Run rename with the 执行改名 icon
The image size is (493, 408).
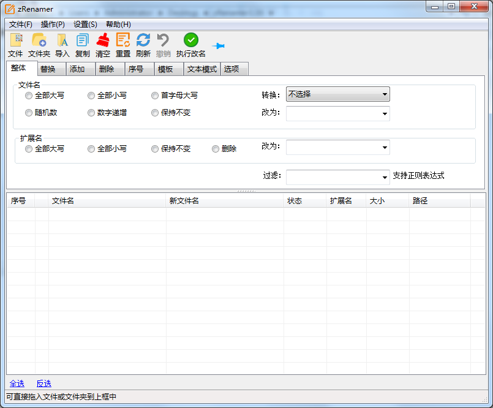click(x=191, y=40)
